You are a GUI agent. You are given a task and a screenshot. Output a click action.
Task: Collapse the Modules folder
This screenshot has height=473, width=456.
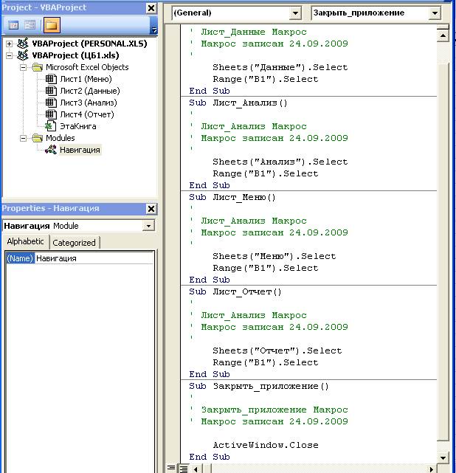[x=23, y=138]
